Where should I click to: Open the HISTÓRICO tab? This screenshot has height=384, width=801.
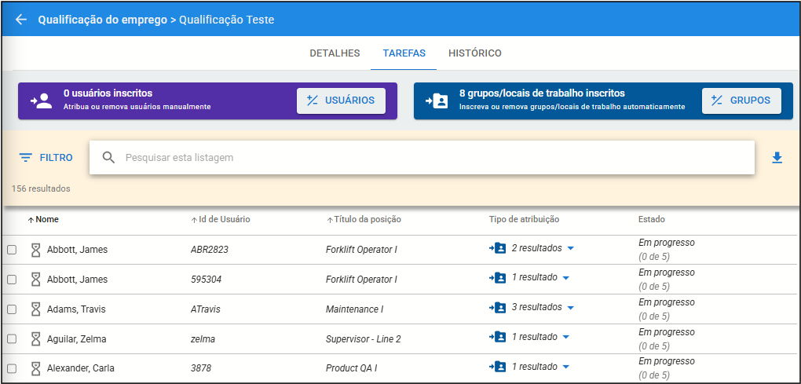(474, 53)
